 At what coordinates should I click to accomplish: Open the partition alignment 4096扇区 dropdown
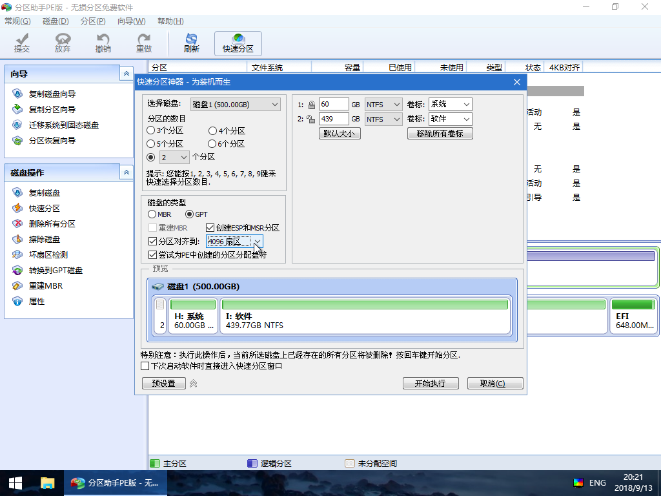tap(257, 241)
